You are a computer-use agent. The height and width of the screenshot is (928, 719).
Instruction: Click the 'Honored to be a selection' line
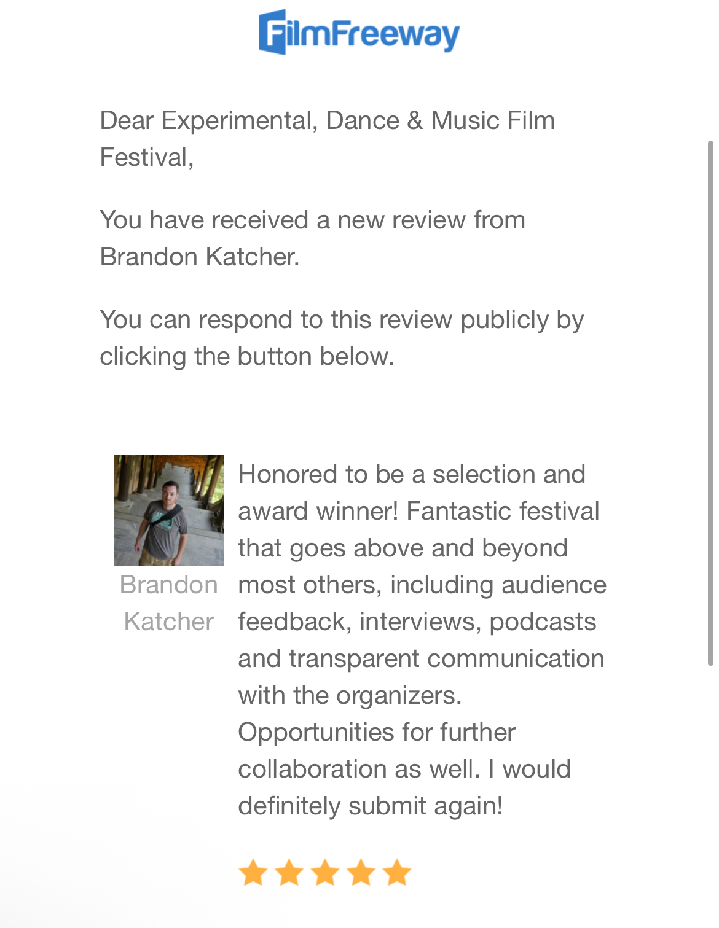[411, 474]
